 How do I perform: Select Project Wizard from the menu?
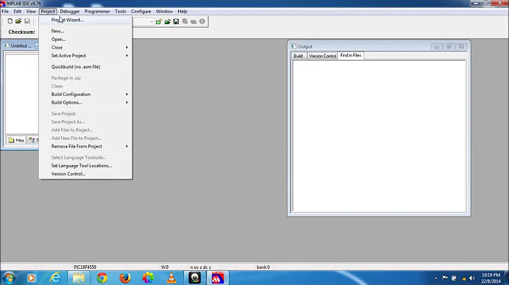67,20
